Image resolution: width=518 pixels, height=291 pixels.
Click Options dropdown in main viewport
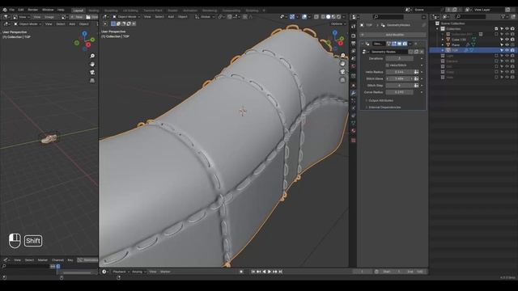point(338,23)
